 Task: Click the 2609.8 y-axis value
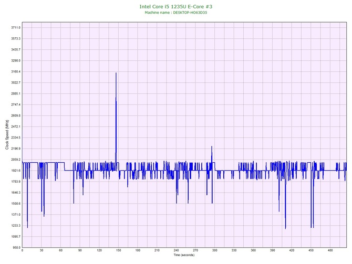pyautogui.click(x=16, y=115)
